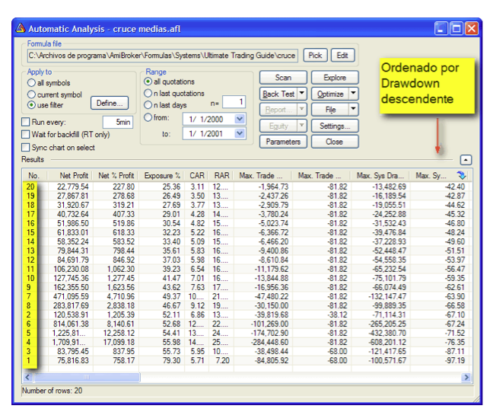Select the 'from:' date range radio button
Screen dimensions: 493x415
click(148, 117)
